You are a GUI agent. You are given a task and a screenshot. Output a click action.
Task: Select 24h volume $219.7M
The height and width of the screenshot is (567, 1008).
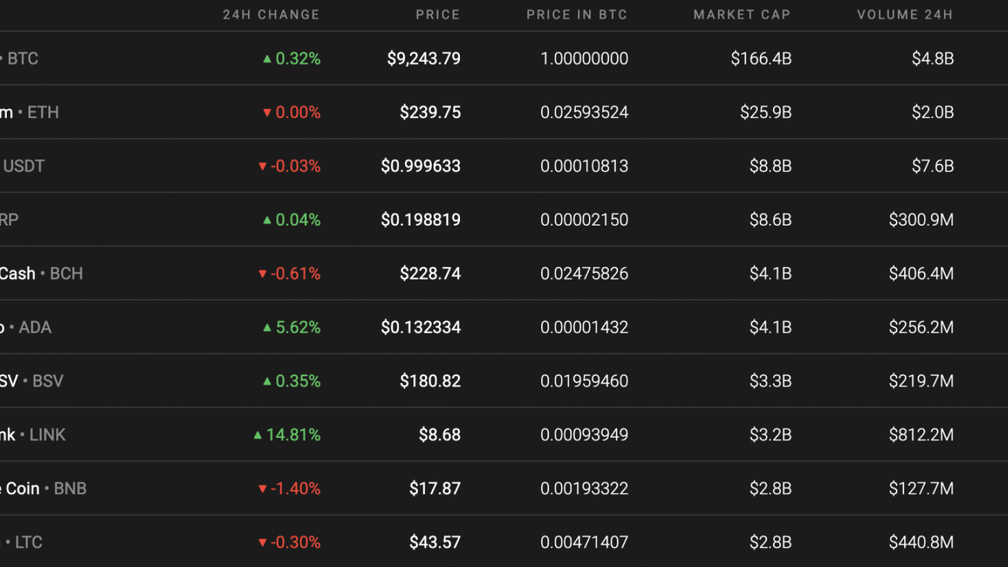coord(921,381)
